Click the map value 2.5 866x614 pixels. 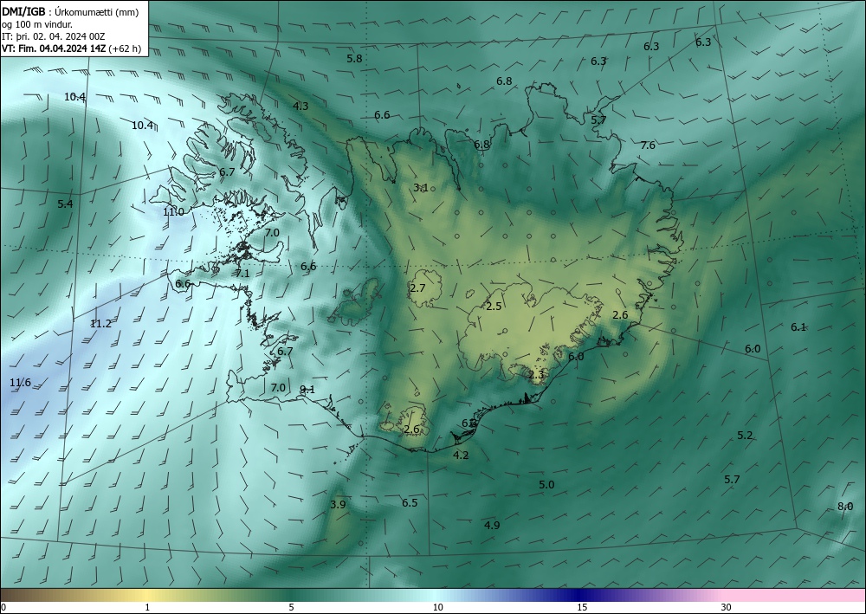494,307
